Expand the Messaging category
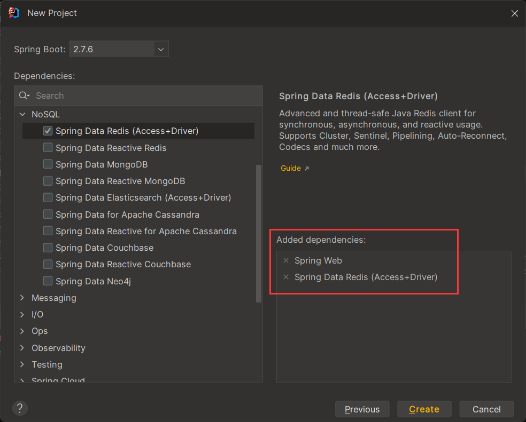526x422 pixels. 22,298
